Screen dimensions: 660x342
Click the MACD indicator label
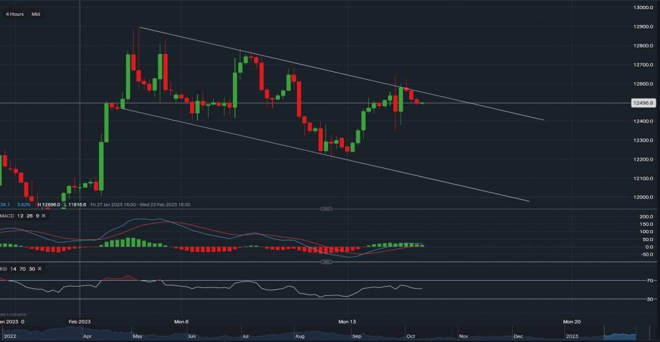point(7,215)
